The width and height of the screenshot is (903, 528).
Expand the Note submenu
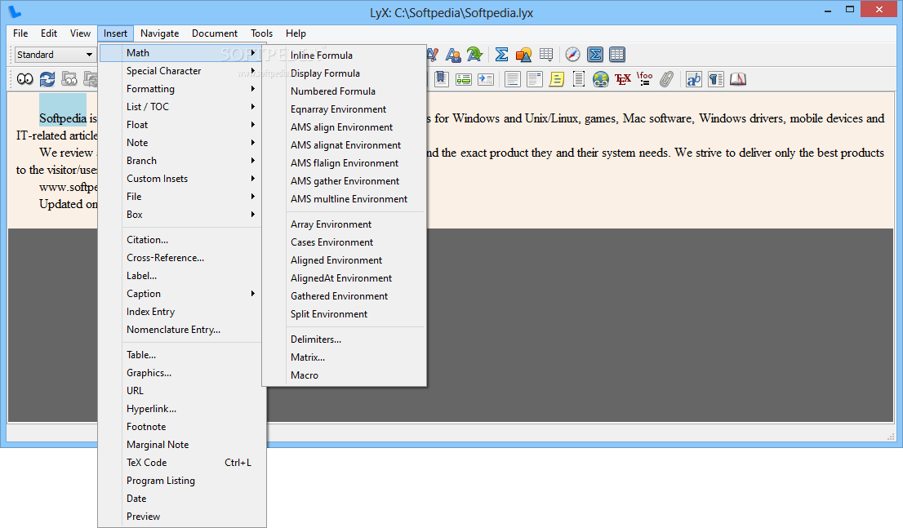pos(180,142)
